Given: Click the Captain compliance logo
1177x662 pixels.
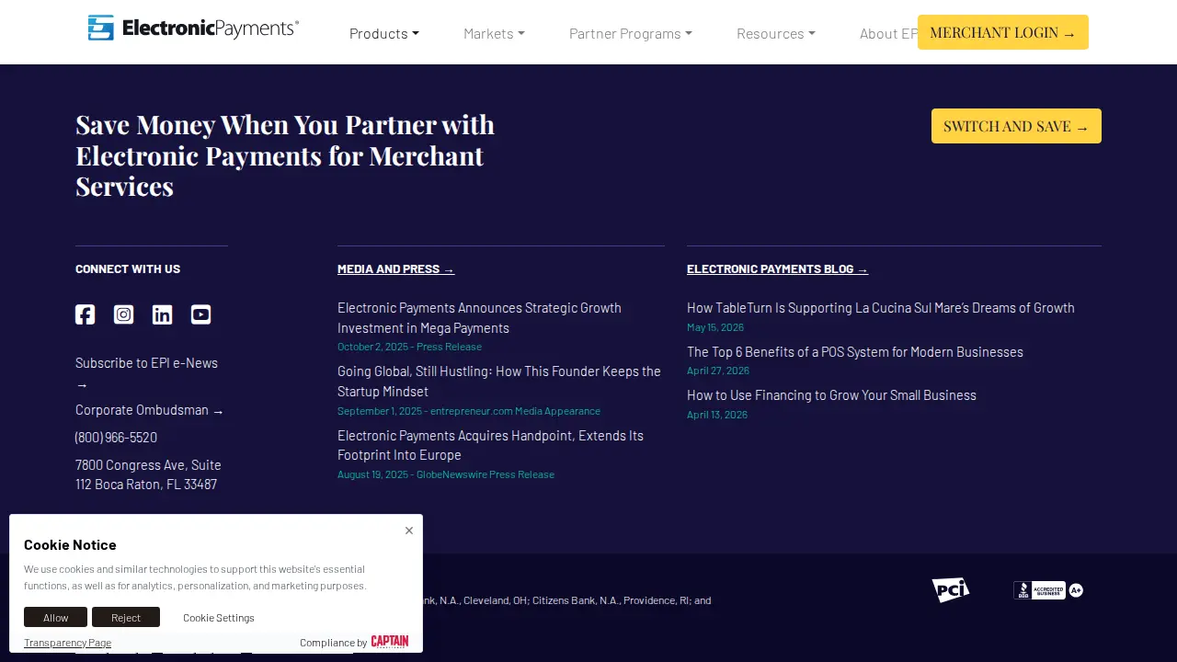Looking at the screenshot, I should pos(390,642).
